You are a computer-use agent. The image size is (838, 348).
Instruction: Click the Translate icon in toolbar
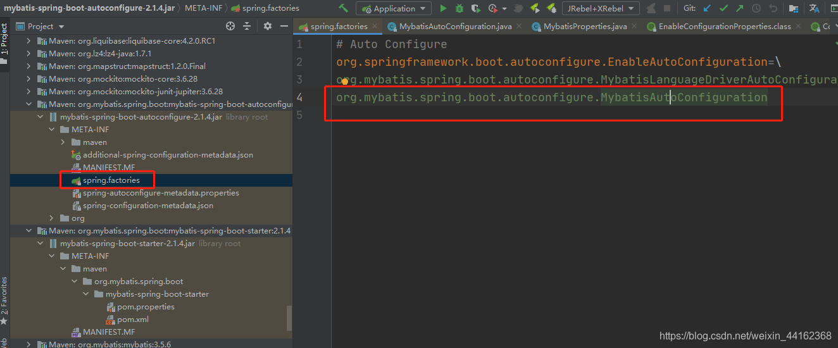[815, 8]
